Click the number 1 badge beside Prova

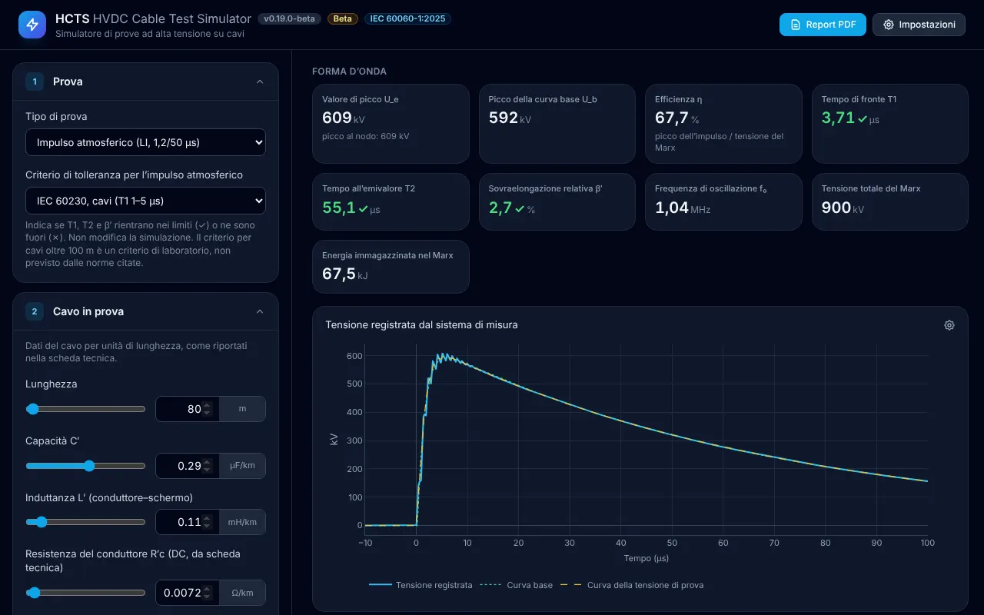pyautogui.click(x=35, y=81)
